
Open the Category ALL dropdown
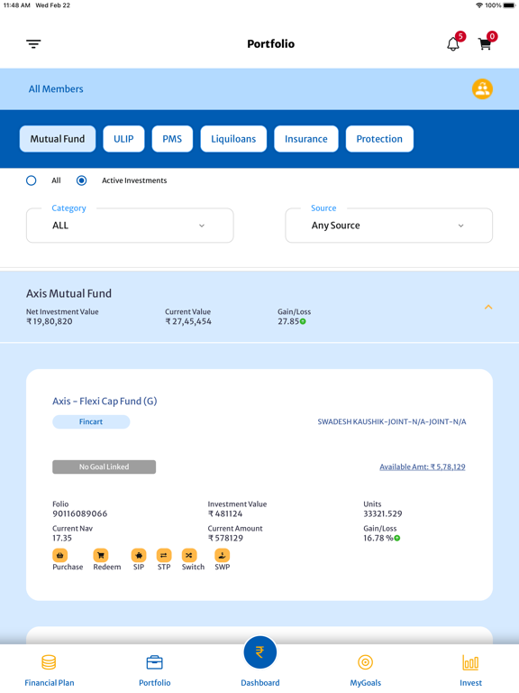click(130, 226)
